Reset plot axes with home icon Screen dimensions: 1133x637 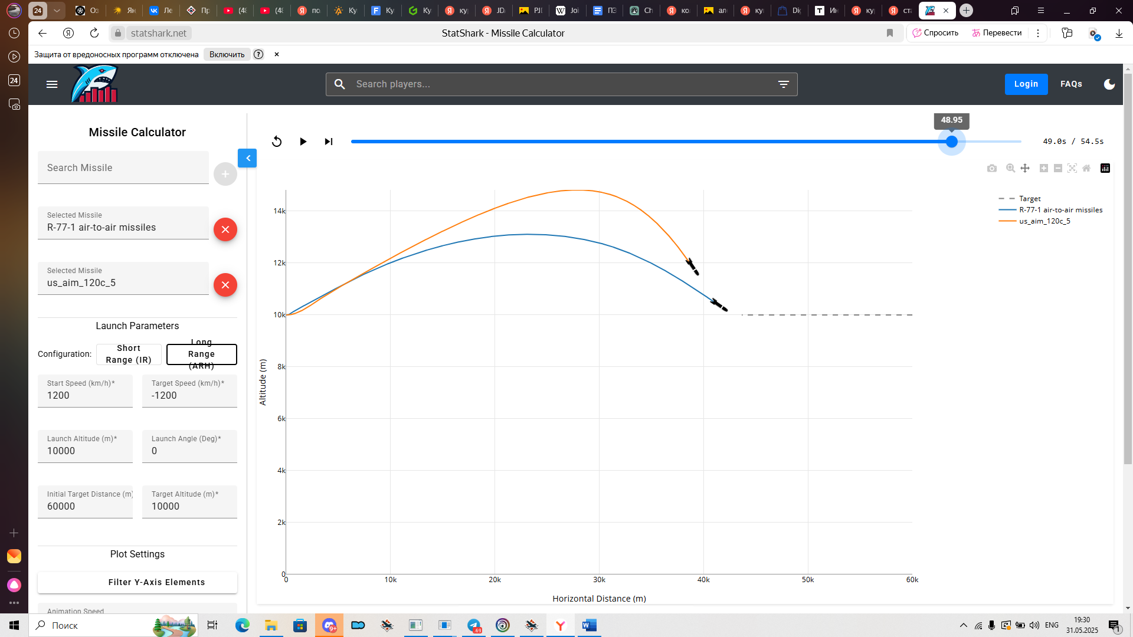1086,169
